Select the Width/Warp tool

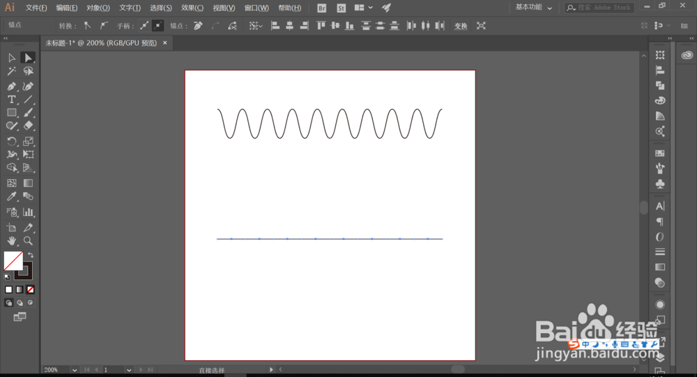pyautogui.click(x=12, y=154)
